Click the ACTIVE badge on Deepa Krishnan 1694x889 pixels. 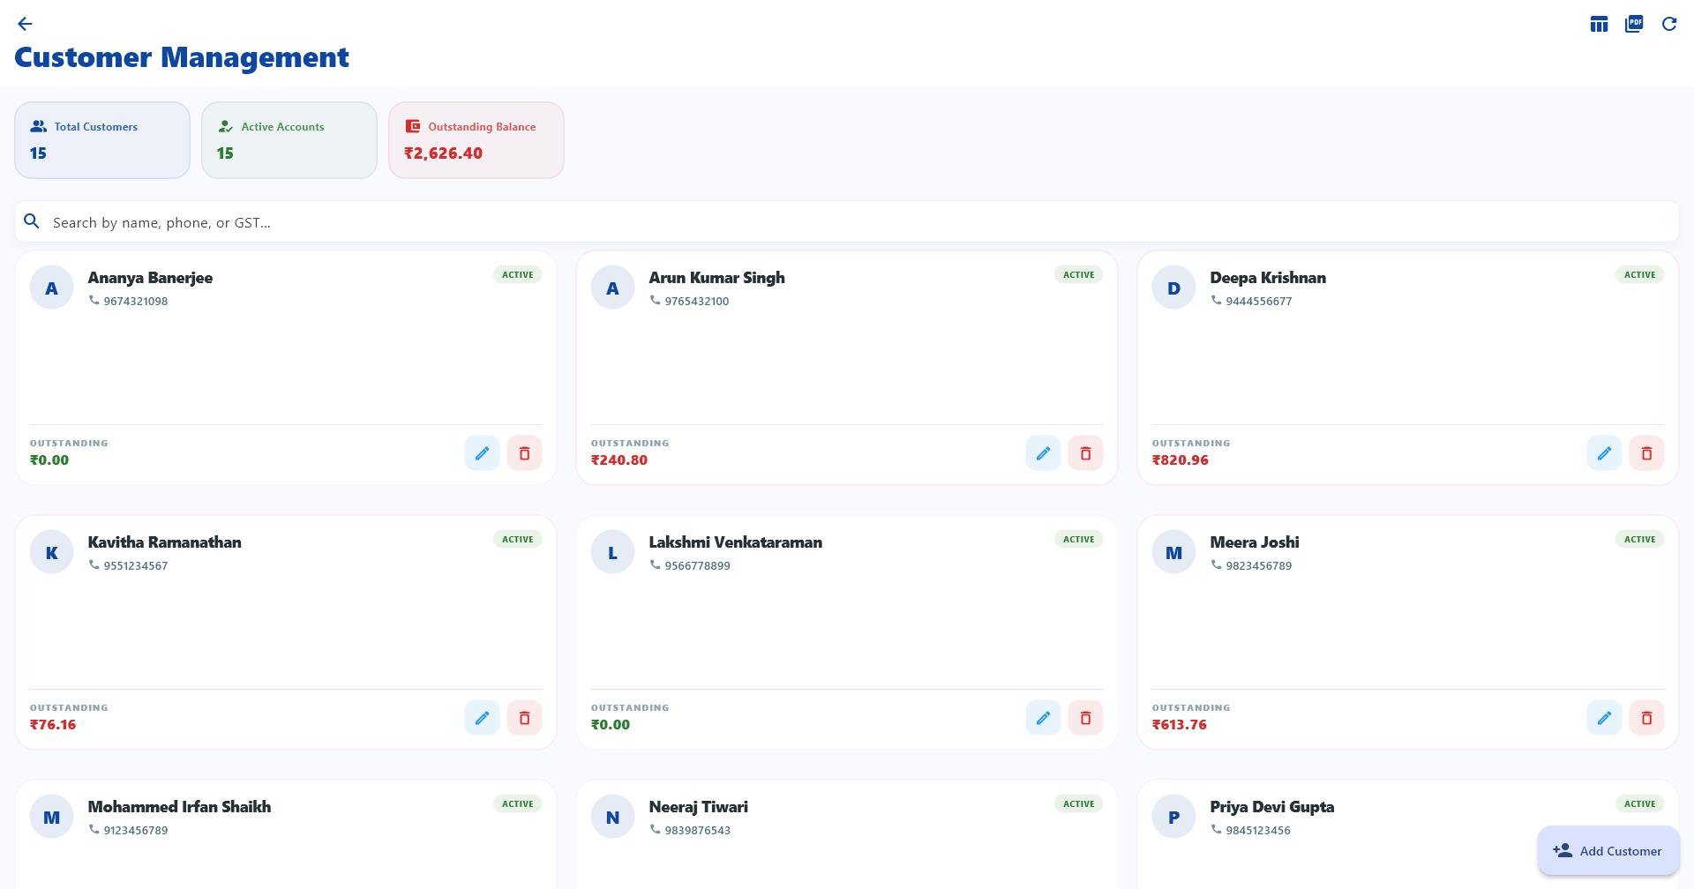[1640, 275]
